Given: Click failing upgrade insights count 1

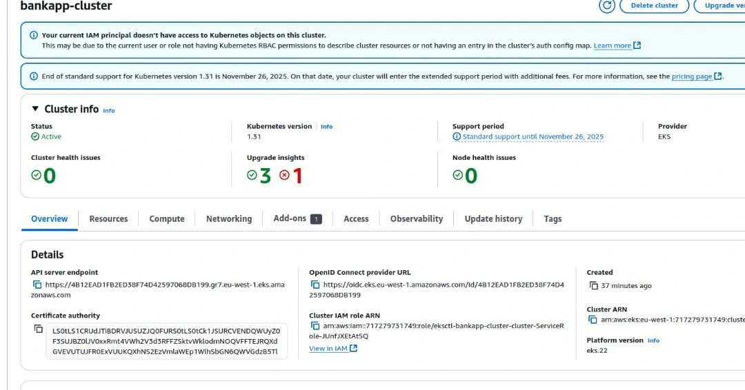Looking at the screenshot, I should point(297,176).
